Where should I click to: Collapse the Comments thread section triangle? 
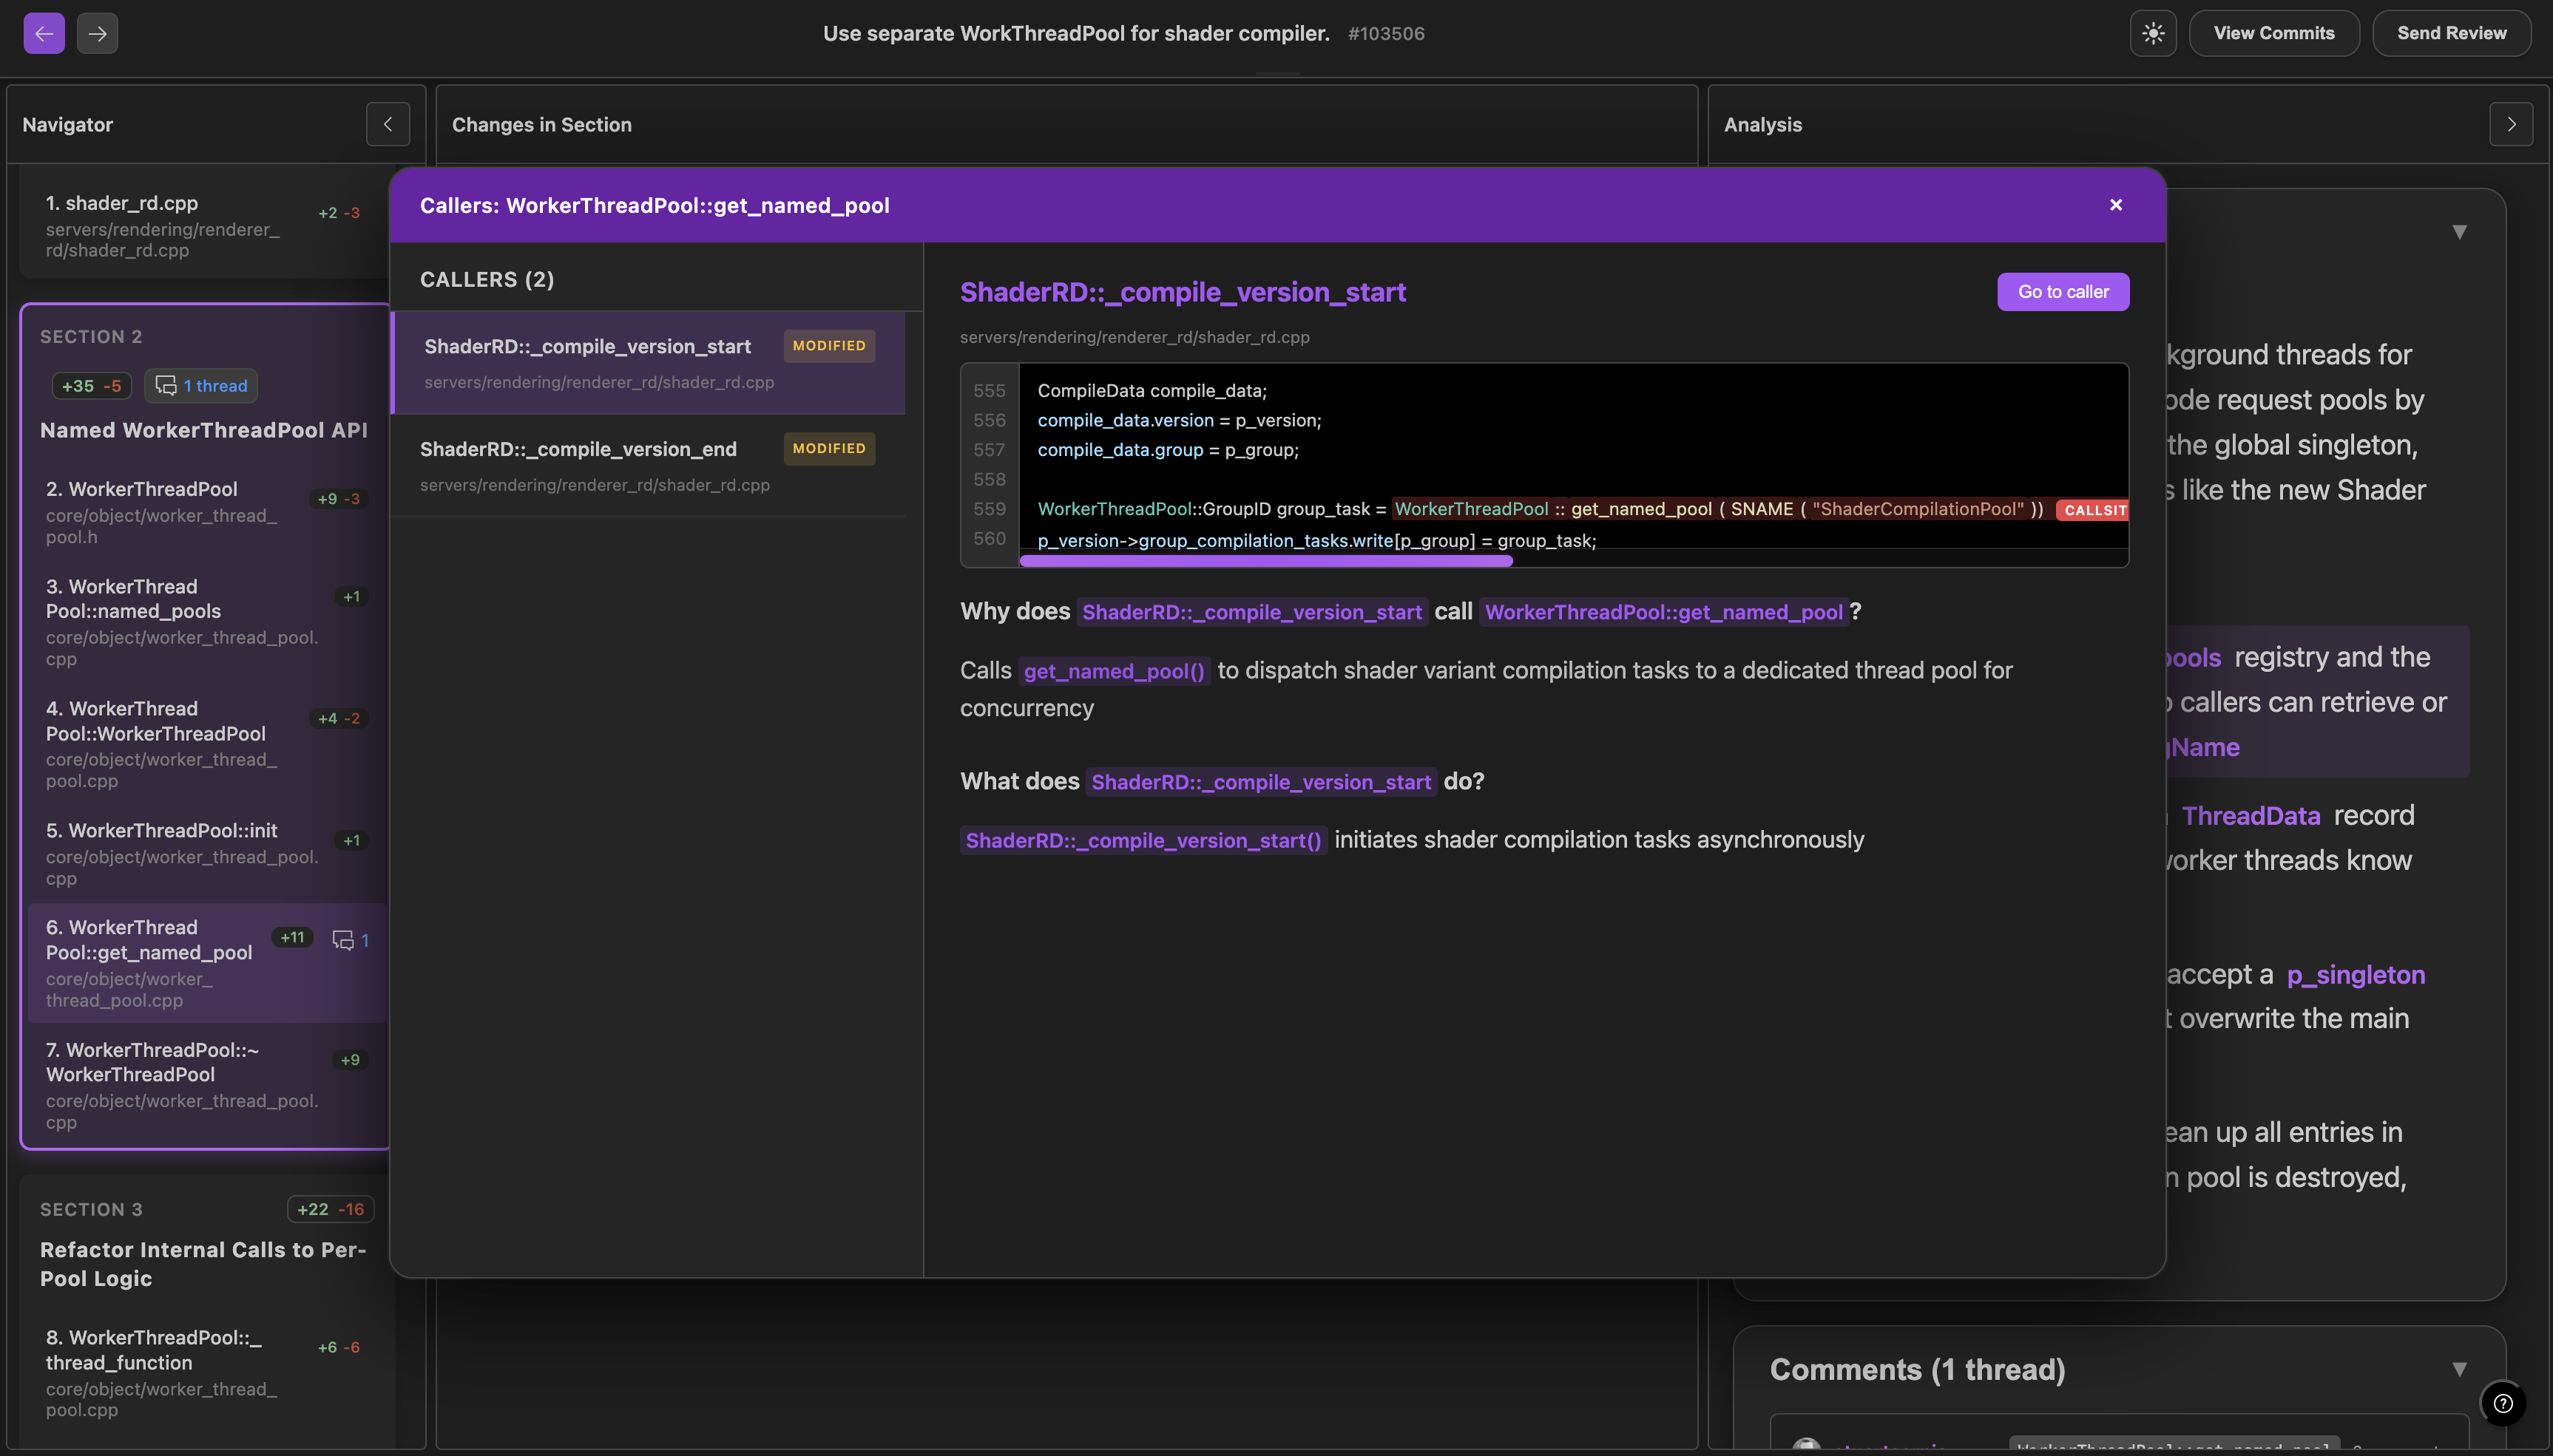(2459, 1369)
